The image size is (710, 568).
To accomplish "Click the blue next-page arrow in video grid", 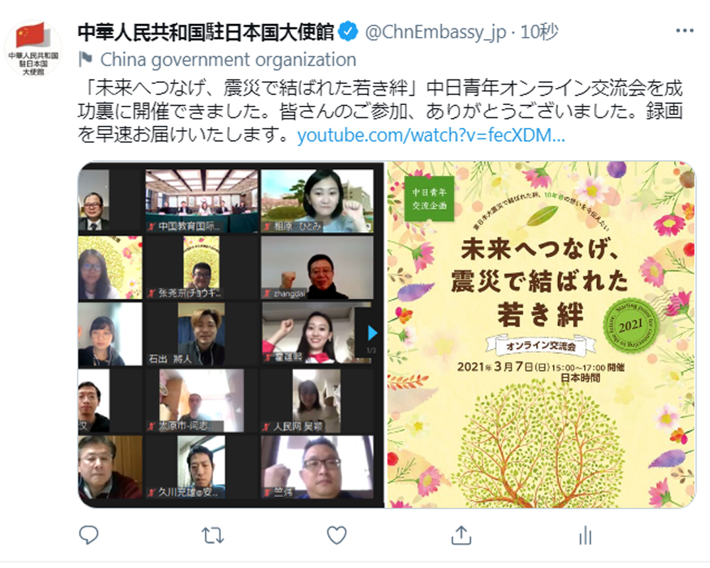I will (372, 333).
